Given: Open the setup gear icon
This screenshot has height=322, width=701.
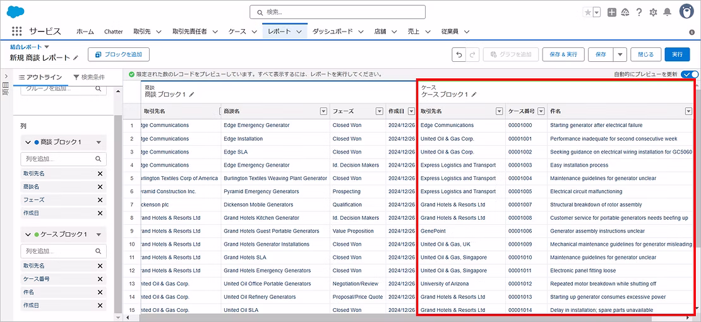Looking at the screenshot, I should [653, 13].
